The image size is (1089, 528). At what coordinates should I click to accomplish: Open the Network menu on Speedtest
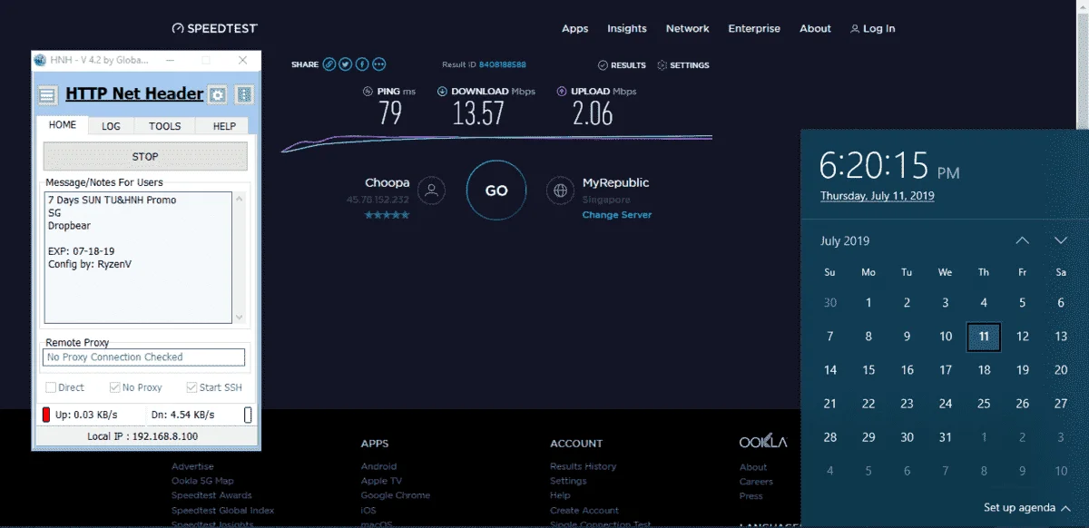tap(688, 28)
